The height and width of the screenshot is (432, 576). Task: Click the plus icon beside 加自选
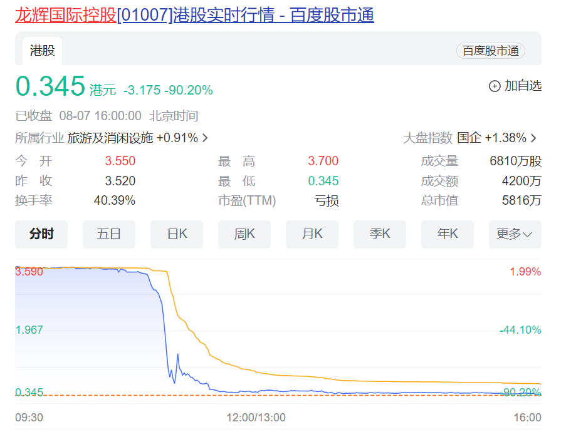[x=495, y=86]
